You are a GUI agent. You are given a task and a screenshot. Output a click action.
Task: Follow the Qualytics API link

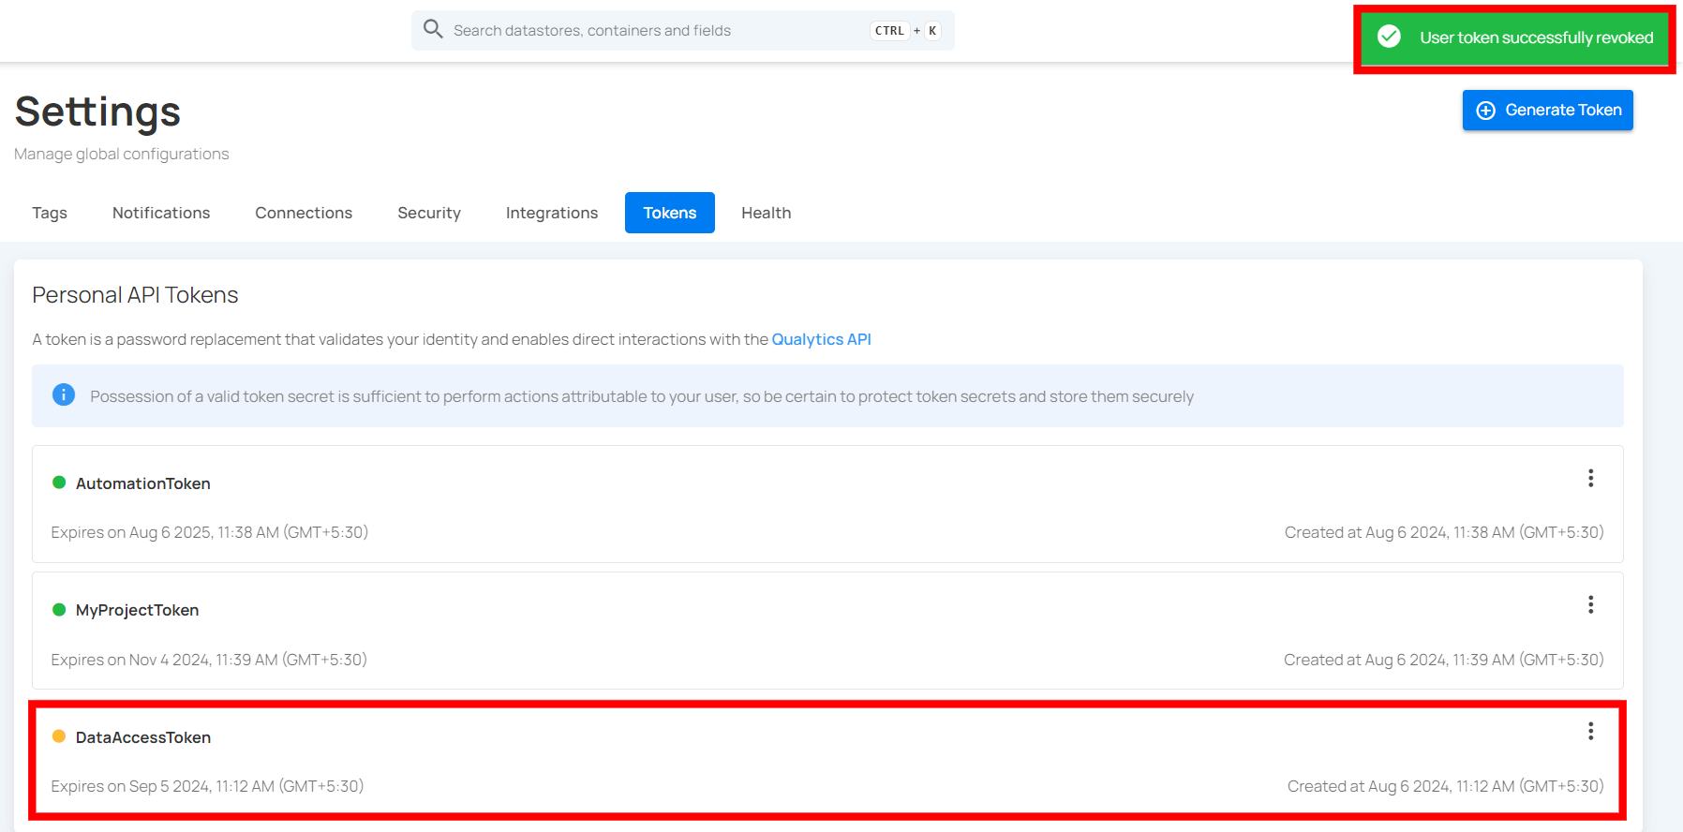(821, 339)
